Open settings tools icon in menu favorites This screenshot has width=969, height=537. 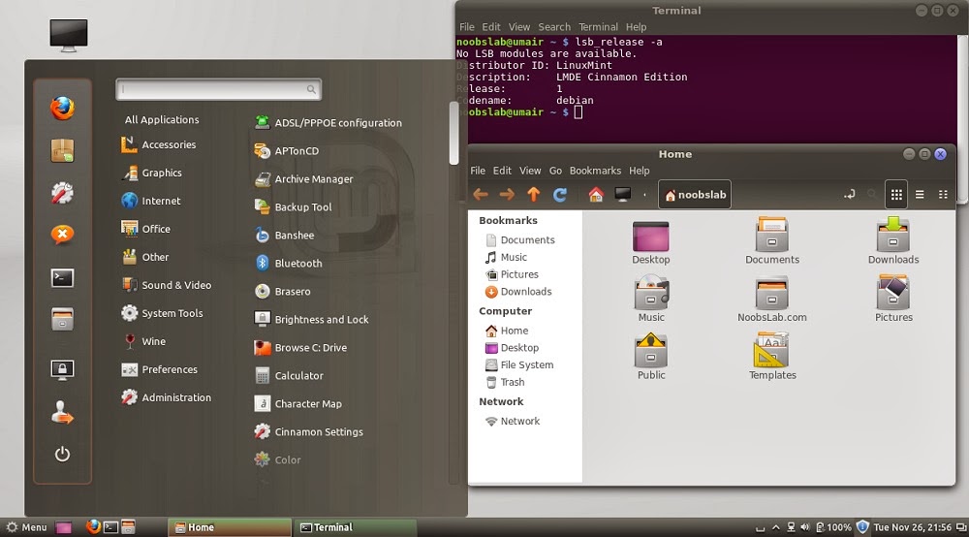62,193
